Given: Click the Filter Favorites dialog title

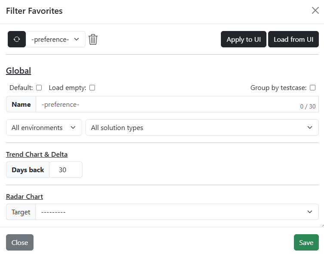Looking at the screenshot, I should (x=34, y=11).
